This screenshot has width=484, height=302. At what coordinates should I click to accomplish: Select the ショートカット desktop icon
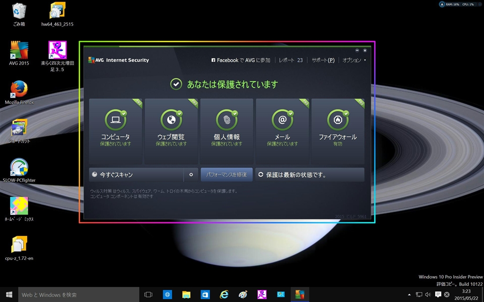click(x=19, y=131)
